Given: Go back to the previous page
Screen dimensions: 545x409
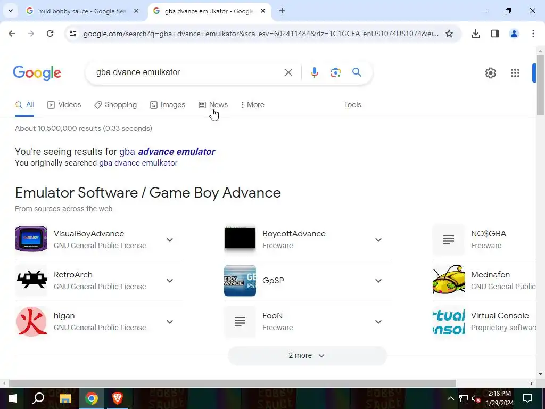Looking at the screenshot, I should tap(12, 34).
